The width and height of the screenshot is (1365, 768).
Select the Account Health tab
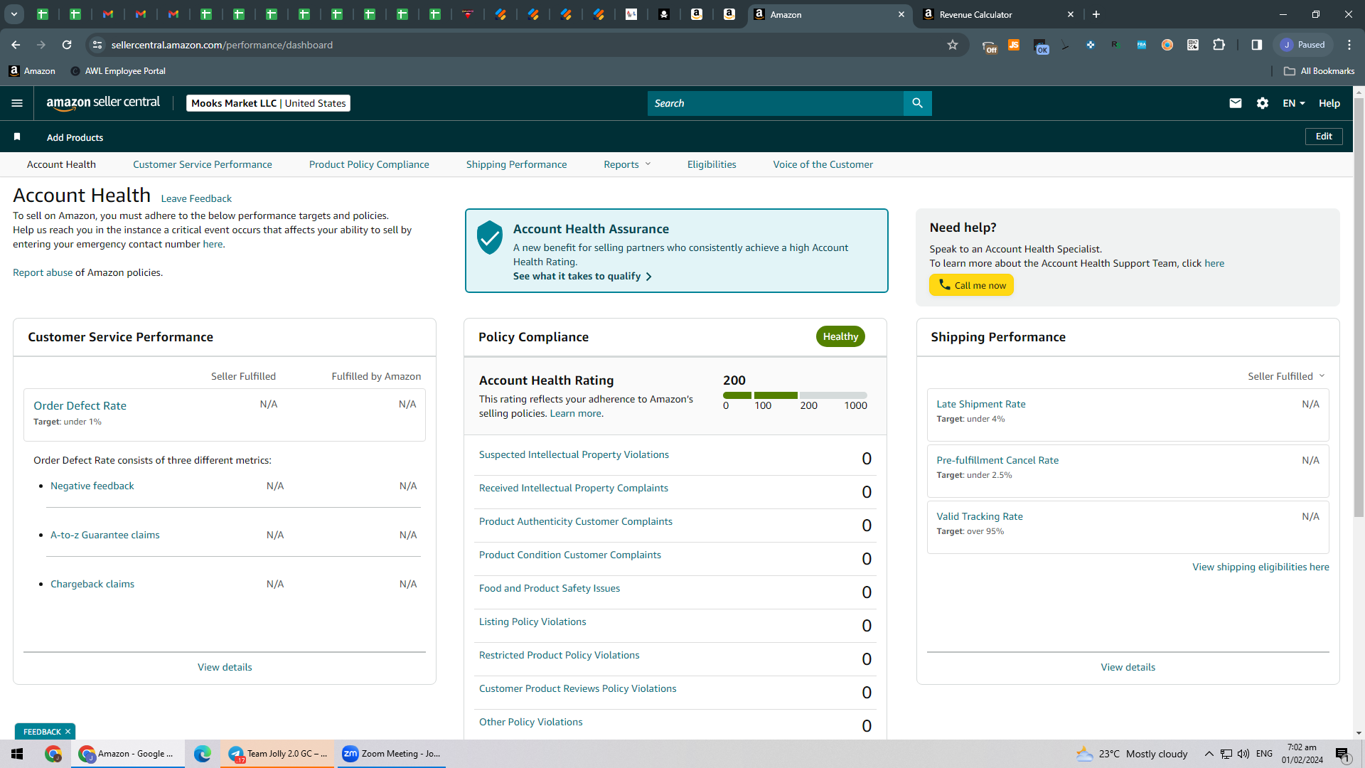coord(61,164)
